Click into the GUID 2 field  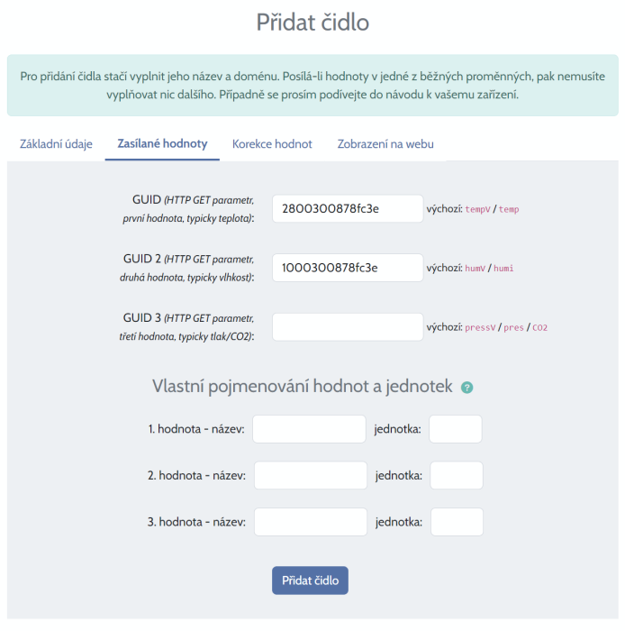347,268
